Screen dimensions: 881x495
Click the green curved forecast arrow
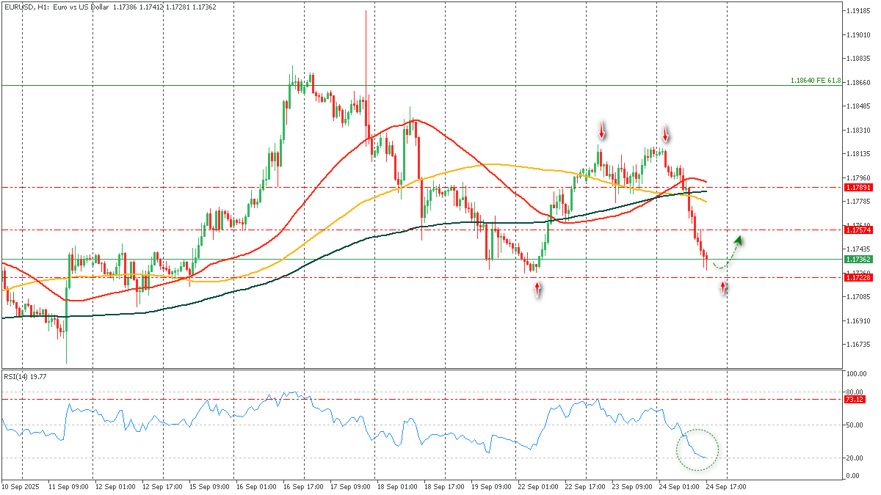(x=728, y=253)
